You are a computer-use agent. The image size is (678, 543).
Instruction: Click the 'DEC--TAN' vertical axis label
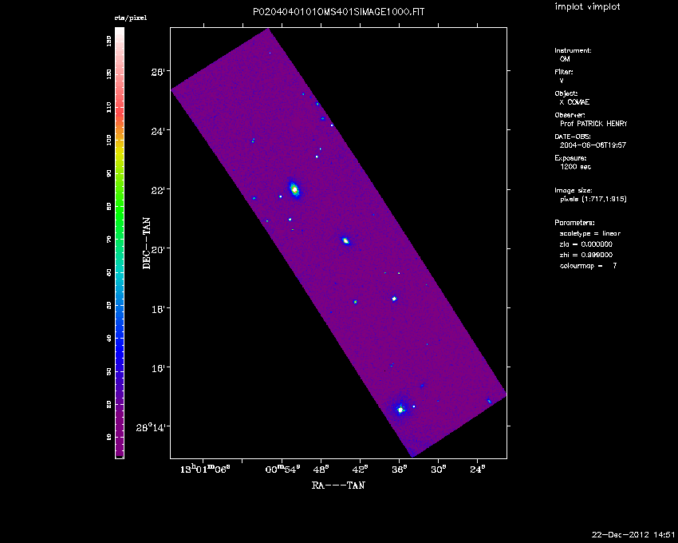coord(147,244)
